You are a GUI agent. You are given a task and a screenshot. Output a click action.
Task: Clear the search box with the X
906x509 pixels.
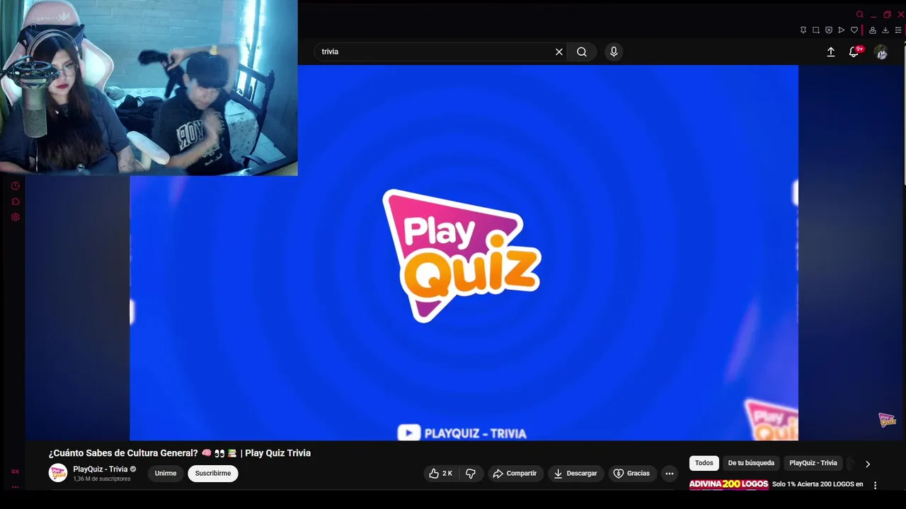tap(559, 52)
